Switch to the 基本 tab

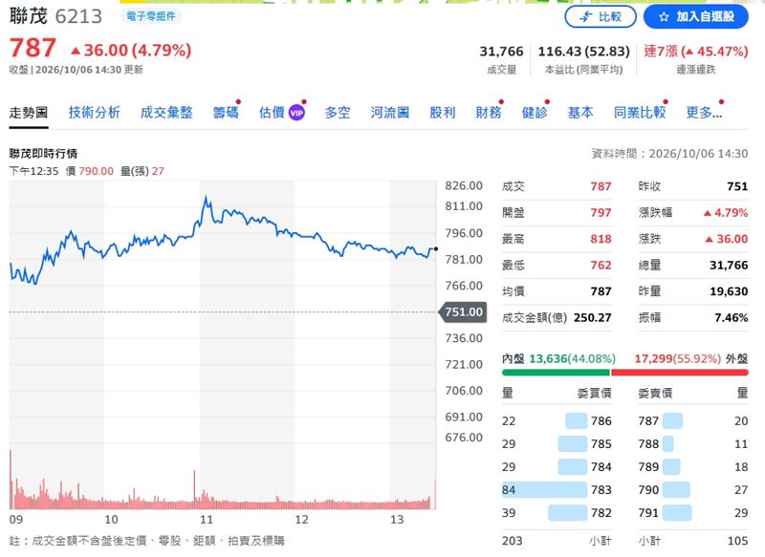tap(580, 113)
